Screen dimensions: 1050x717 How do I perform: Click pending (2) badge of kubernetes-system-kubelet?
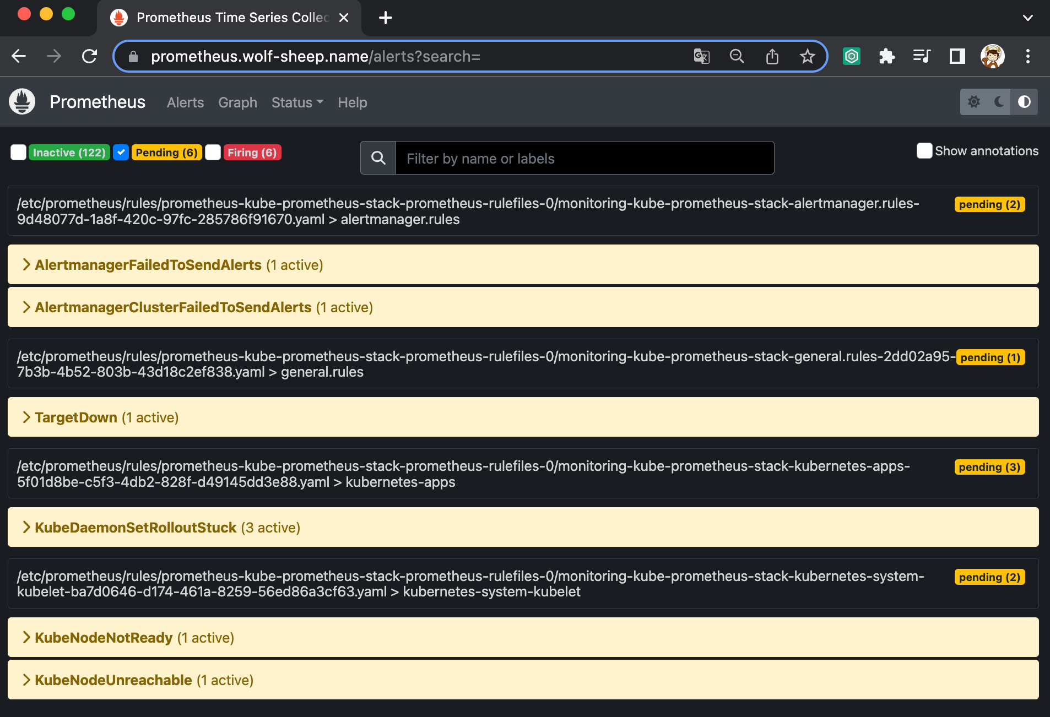point(989,577)
